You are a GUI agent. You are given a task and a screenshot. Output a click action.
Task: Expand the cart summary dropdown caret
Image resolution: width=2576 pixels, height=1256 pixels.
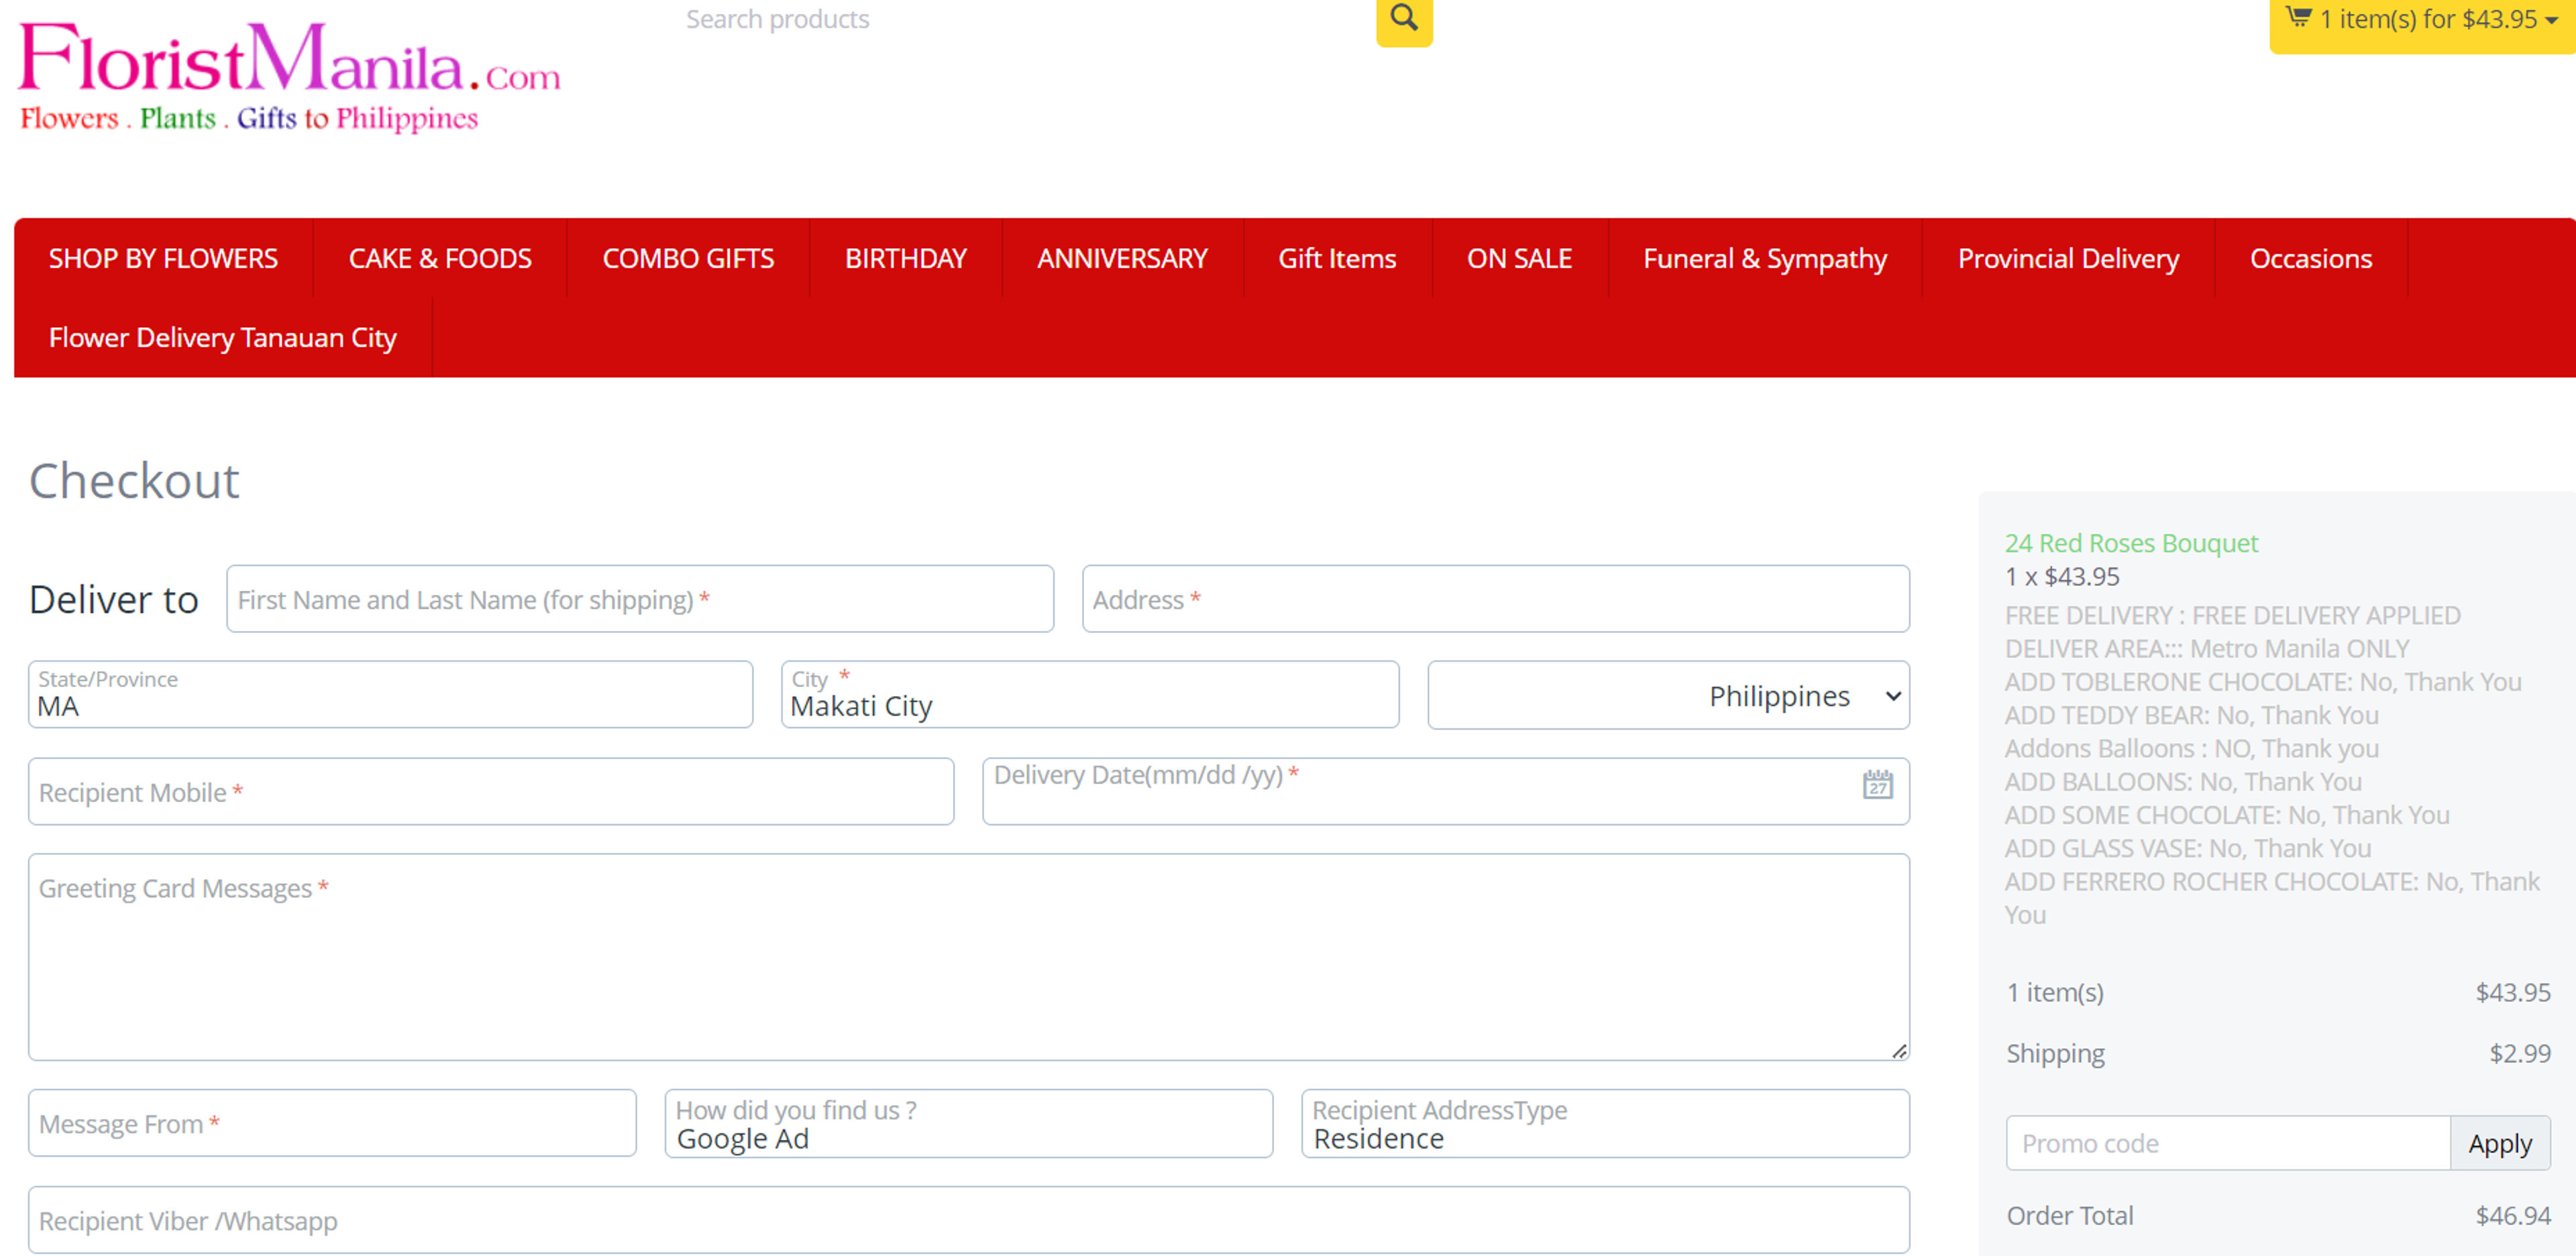coord(2551,21)
